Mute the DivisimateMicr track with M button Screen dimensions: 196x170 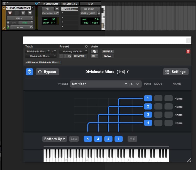click(30, 13)
